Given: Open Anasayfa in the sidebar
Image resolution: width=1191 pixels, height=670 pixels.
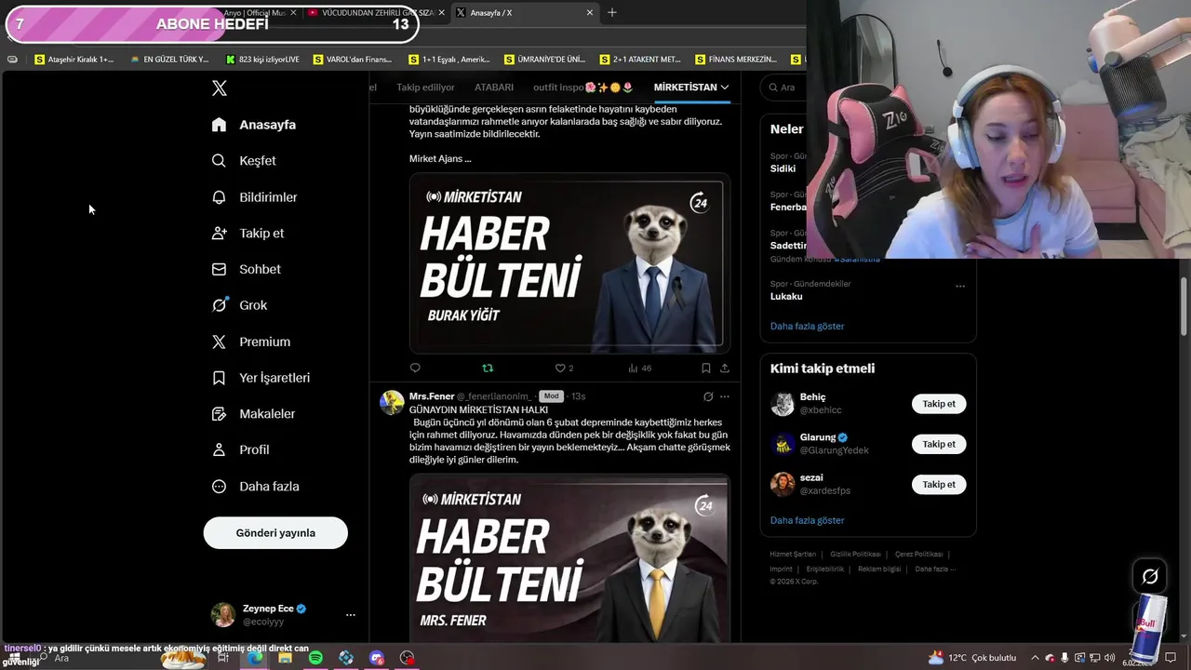Looking at the screenshot, I should (254, 125).
